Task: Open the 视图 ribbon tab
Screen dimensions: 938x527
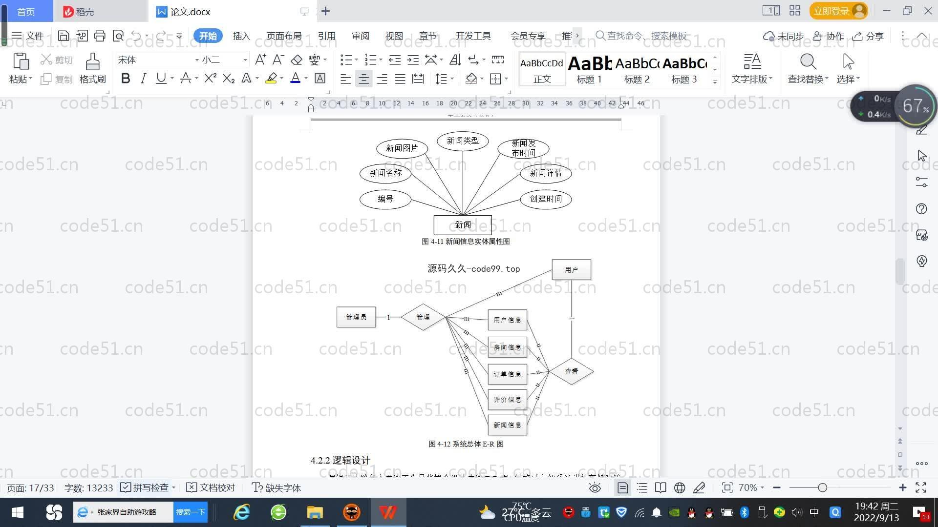Action: [394, 36]
